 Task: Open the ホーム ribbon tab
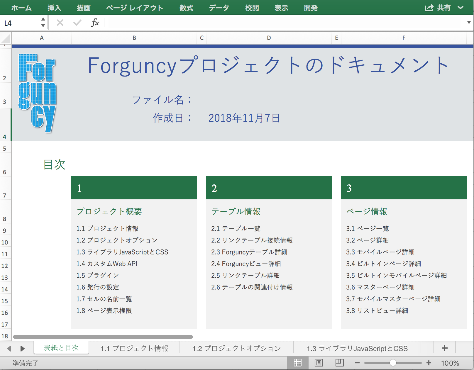pyautogui.click(x=21, y=8)
